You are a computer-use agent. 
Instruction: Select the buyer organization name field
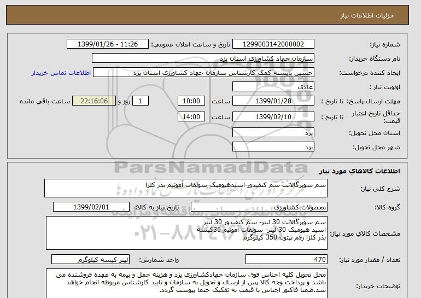click(x=203, y=59)
